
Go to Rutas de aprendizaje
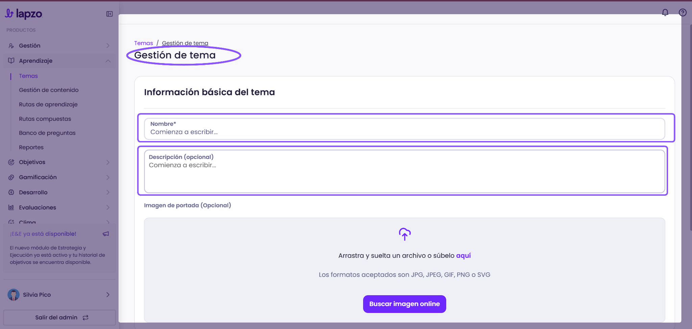(48, 105)
